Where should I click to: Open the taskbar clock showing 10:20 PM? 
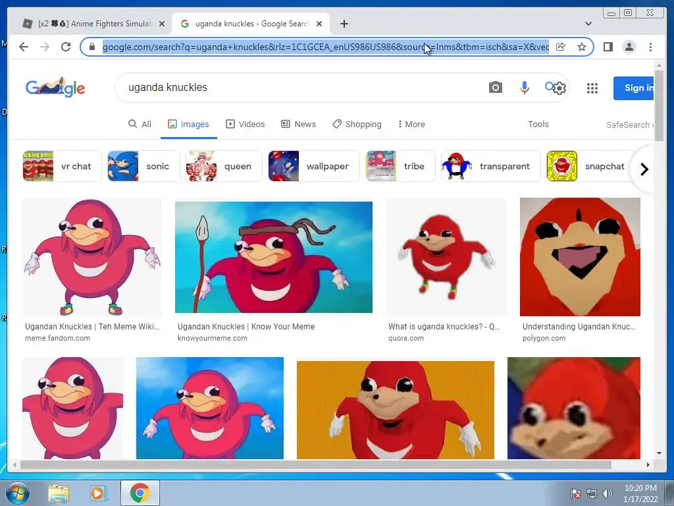pos(640,493)
